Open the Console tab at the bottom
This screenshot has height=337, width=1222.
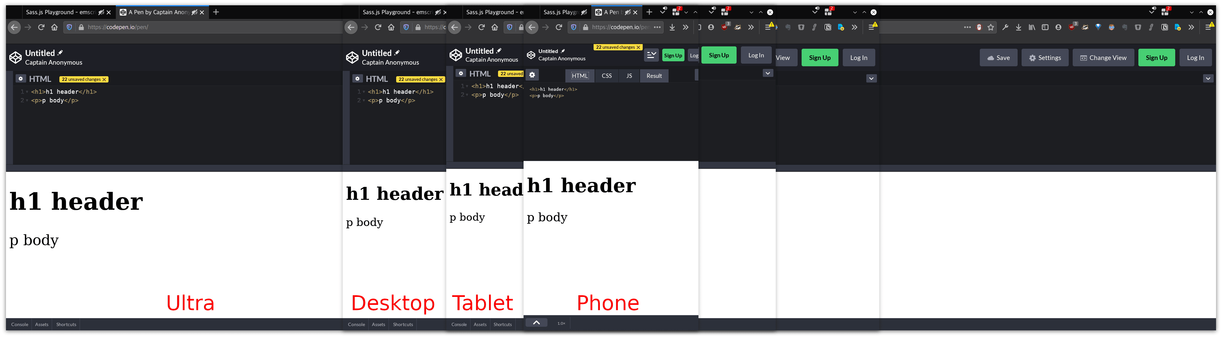tap(20, 324)
